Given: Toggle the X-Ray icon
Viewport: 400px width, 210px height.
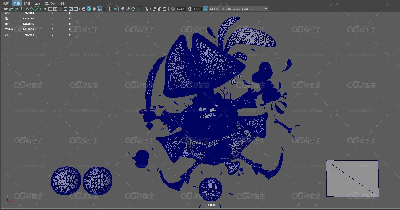Looking at the screenshot, I should point(154,9).
